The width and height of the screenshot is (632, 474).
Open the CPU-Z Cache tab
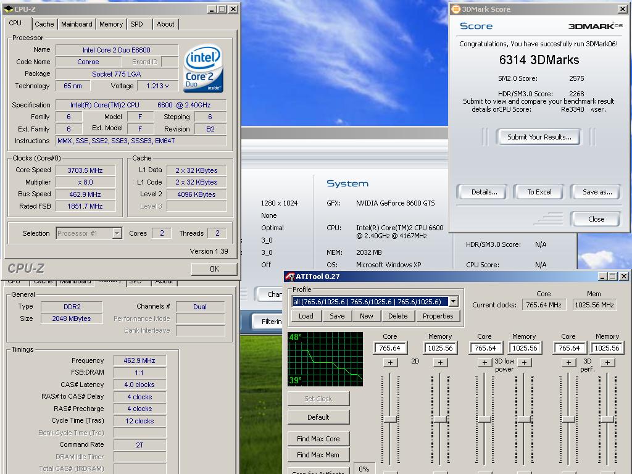[44, 24]
